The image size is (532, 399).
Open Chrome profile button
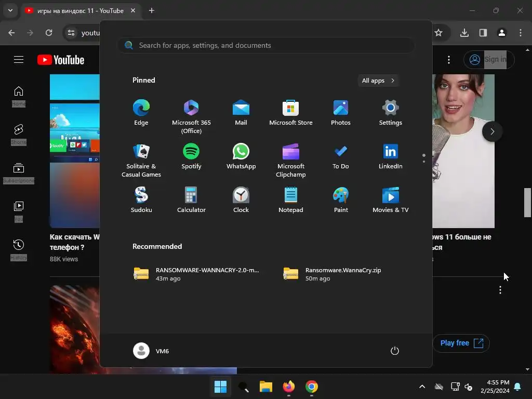pos(502,33)
